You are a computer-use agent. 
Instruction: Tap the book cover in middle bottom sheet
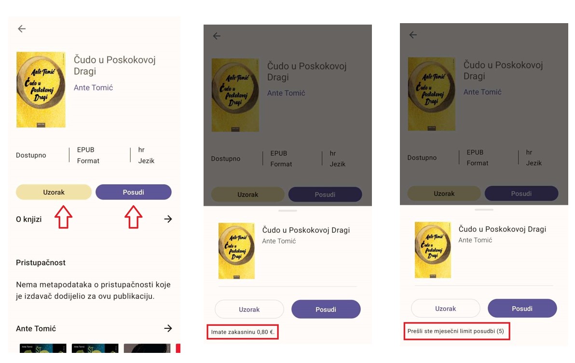(x=236, y=251)
